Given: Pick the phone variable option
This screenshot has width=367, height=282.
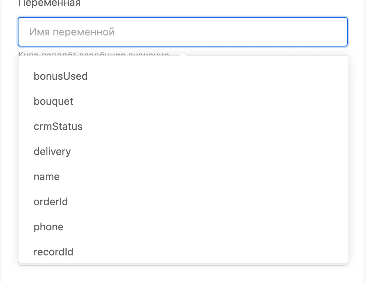Looking at the screenshot, I should pos(183,227).
